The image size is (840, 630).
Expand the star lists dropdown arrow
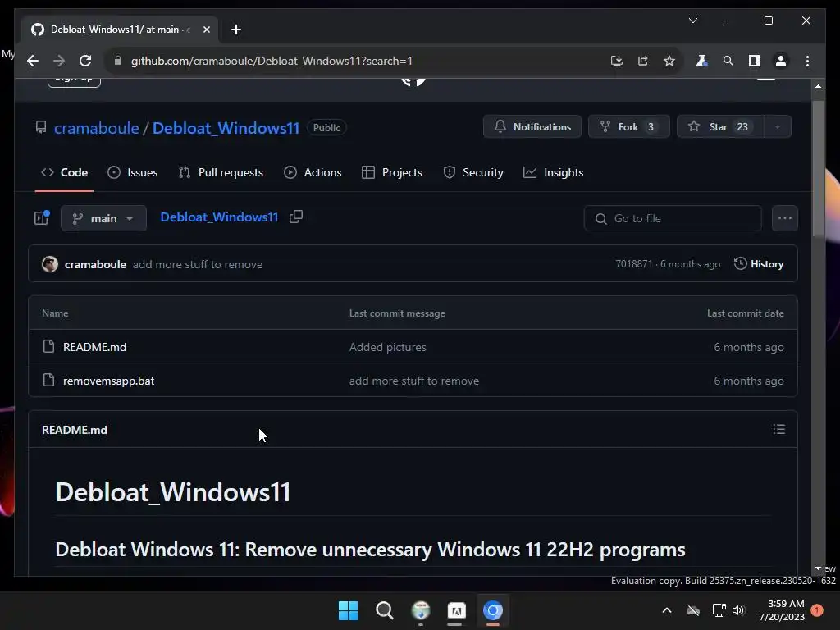(x=778, y=127)
